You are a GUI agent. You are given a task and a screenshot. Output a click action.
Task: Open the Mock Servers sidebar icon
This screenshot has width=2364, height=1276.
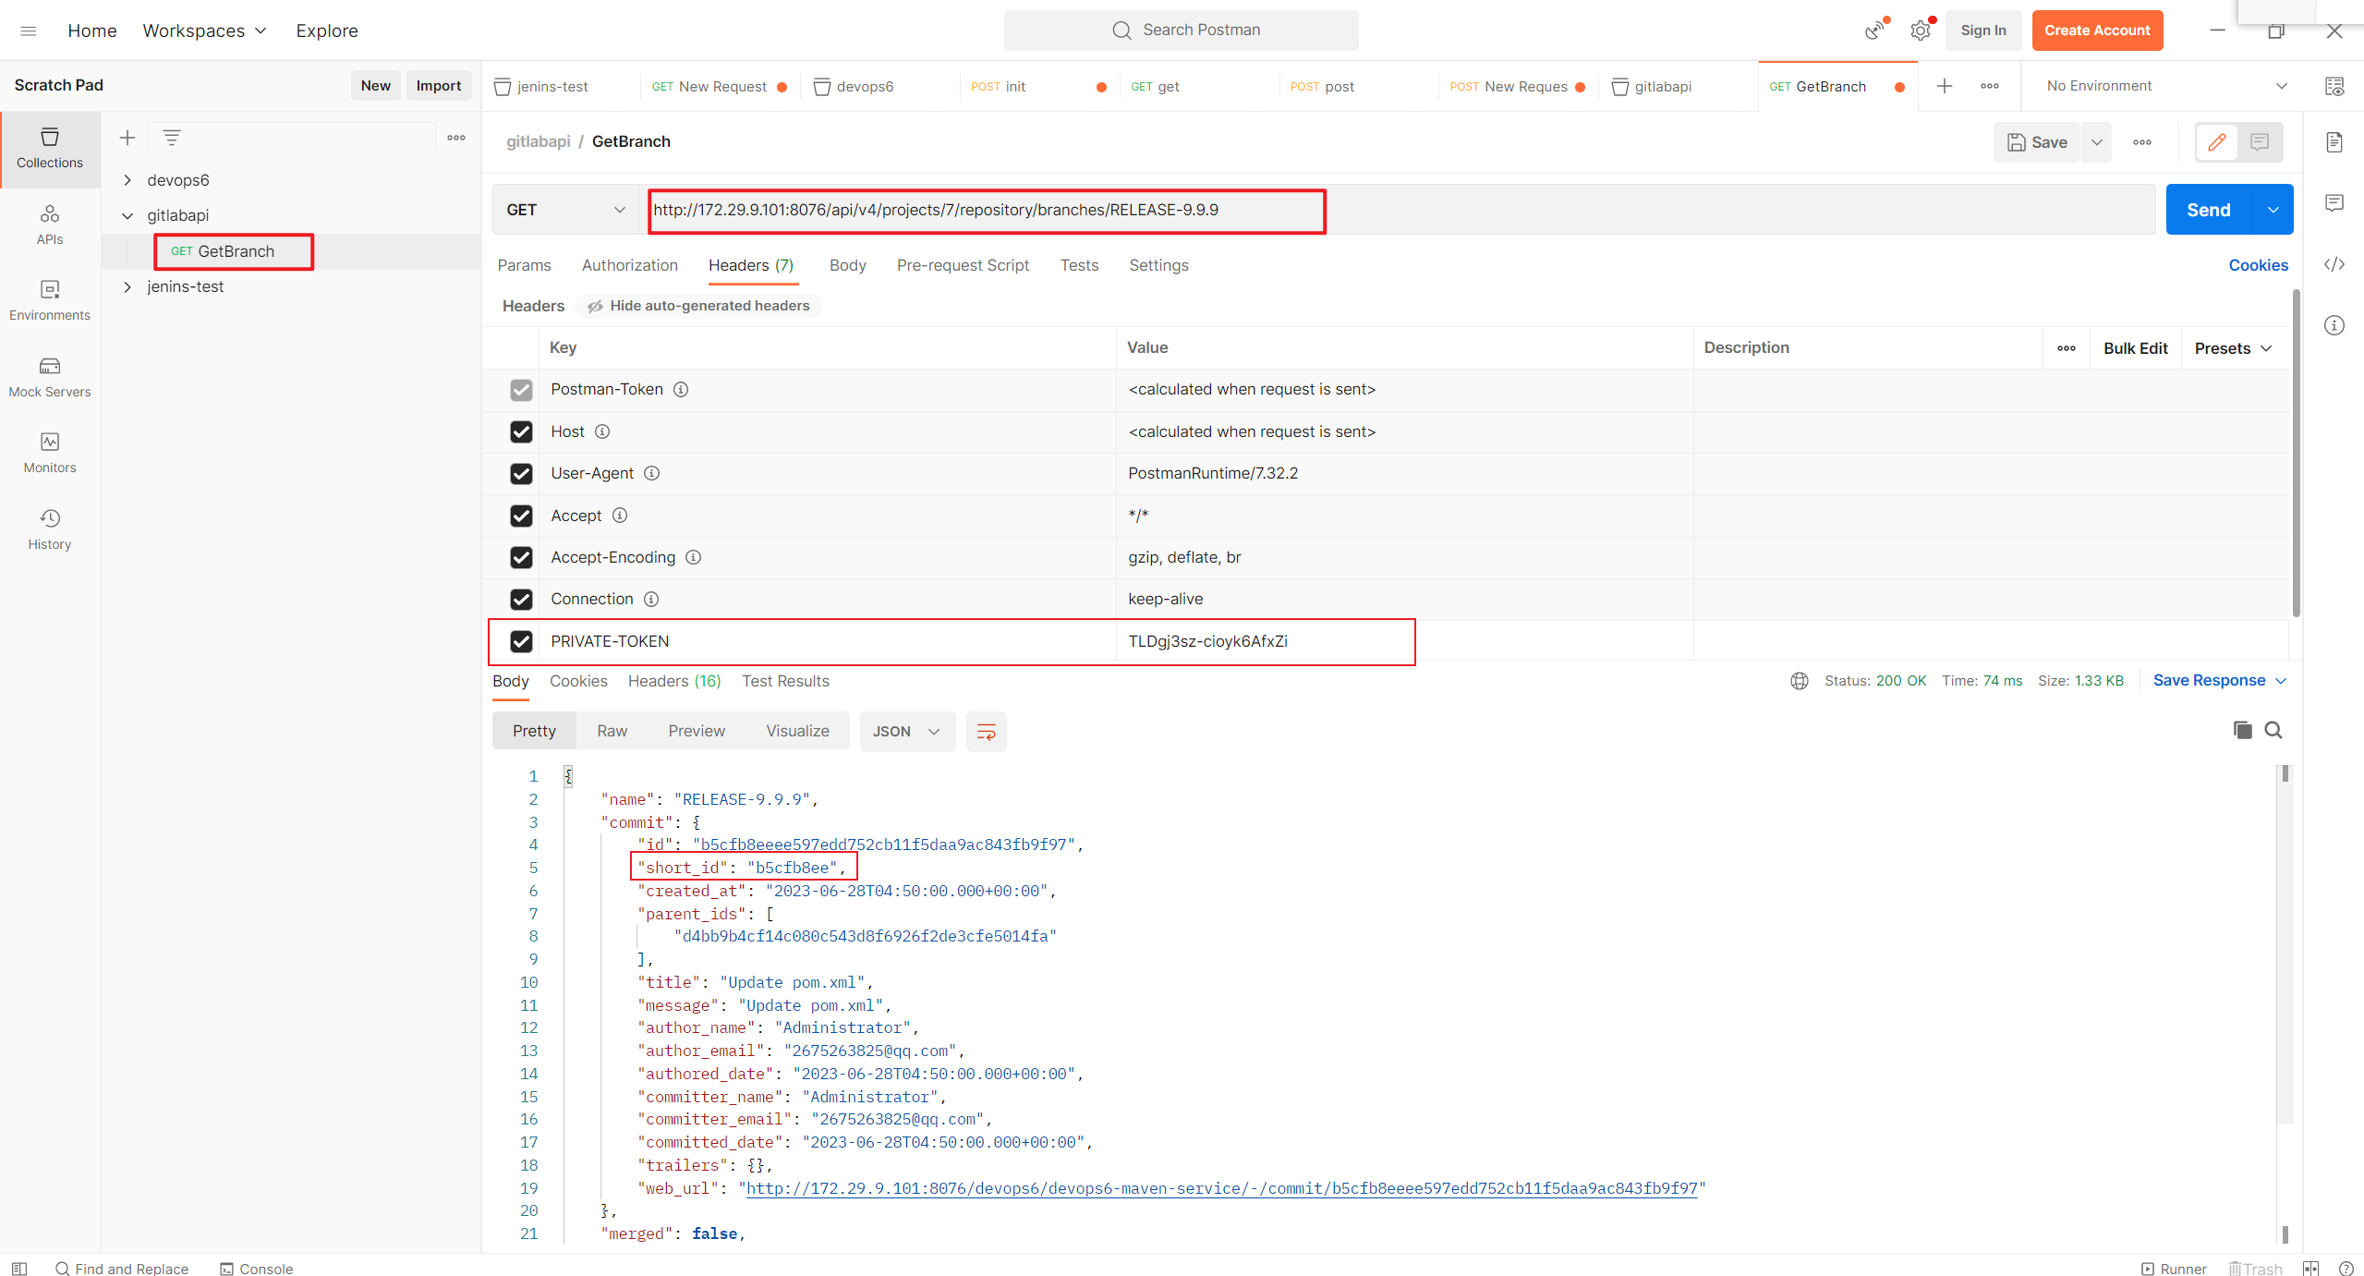click(x=50, y=377)
